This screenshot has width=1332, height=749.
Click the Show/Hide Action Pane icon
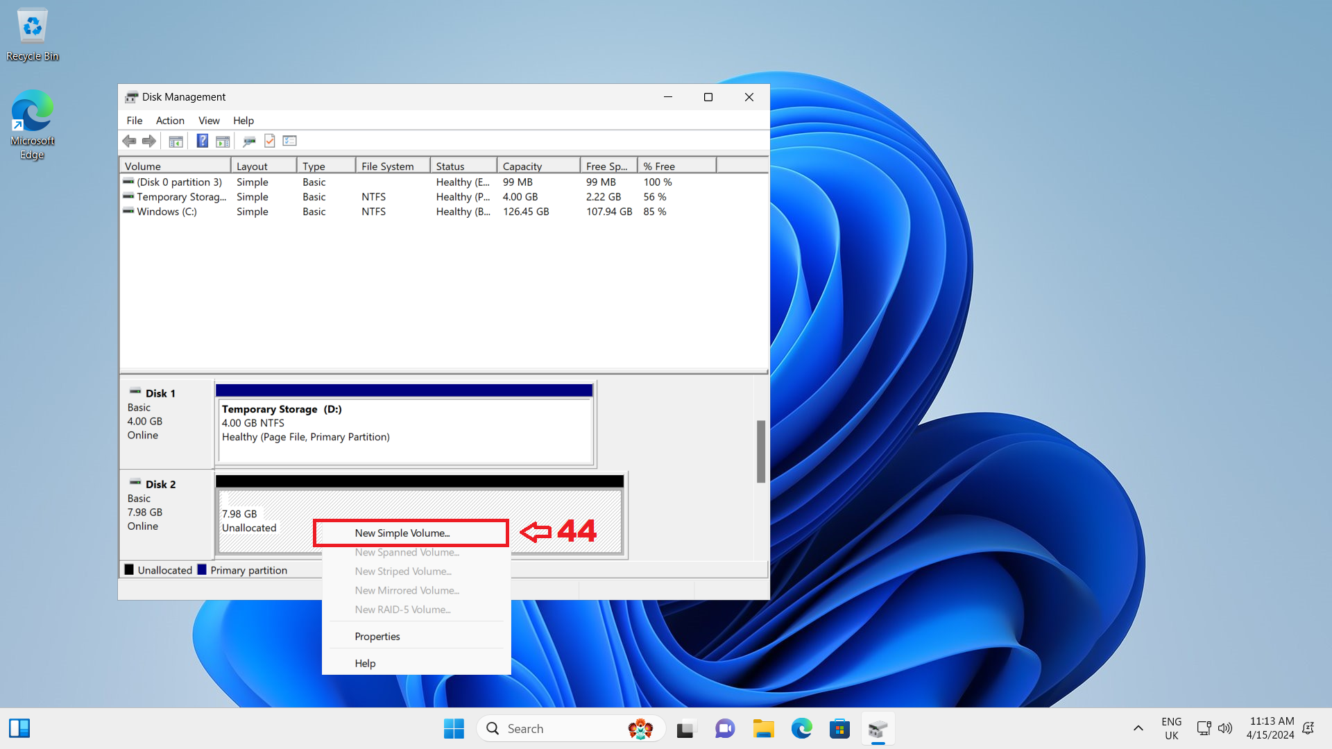223,141
